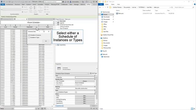
Task: Open the Revit File menu tab
Action: [x=3, y=5]
